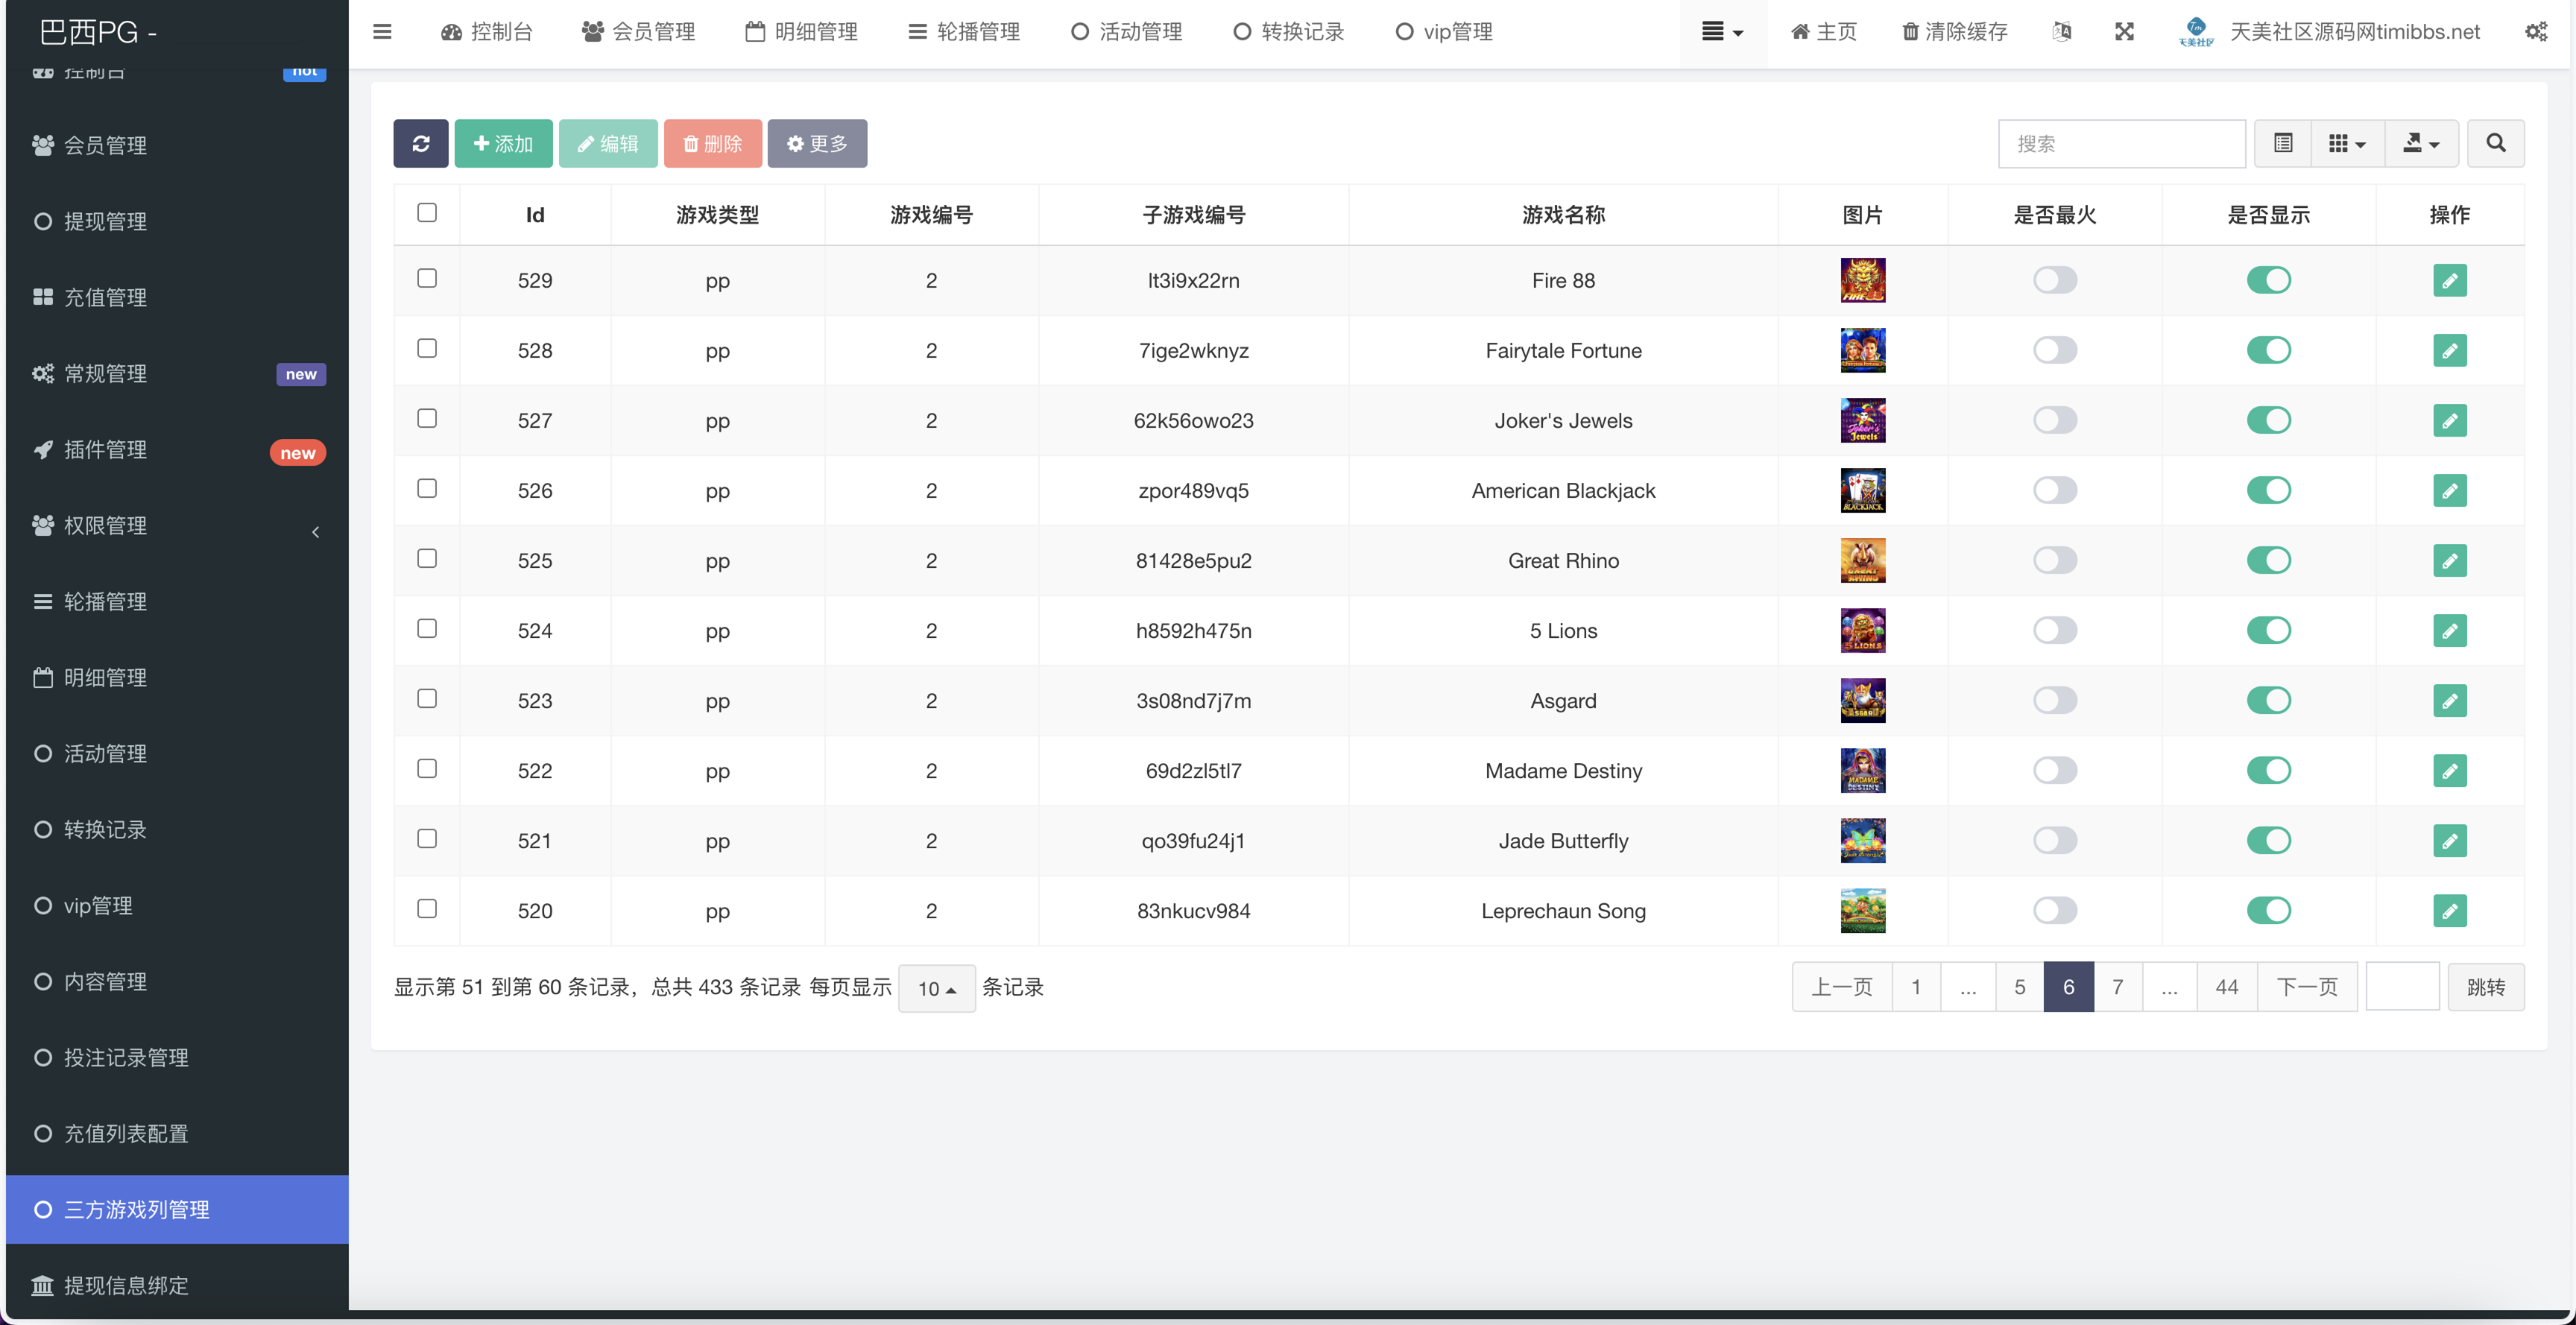Open 充值管理 in the sidebar

[105, 298]
